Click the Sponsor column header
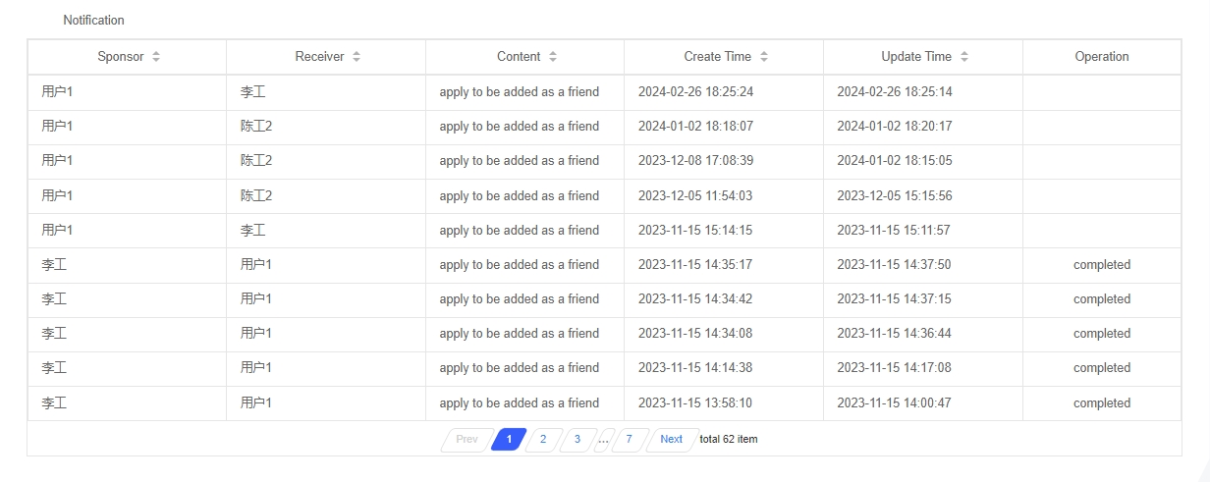The image size is (1210, 482). [x=129, y=57]
